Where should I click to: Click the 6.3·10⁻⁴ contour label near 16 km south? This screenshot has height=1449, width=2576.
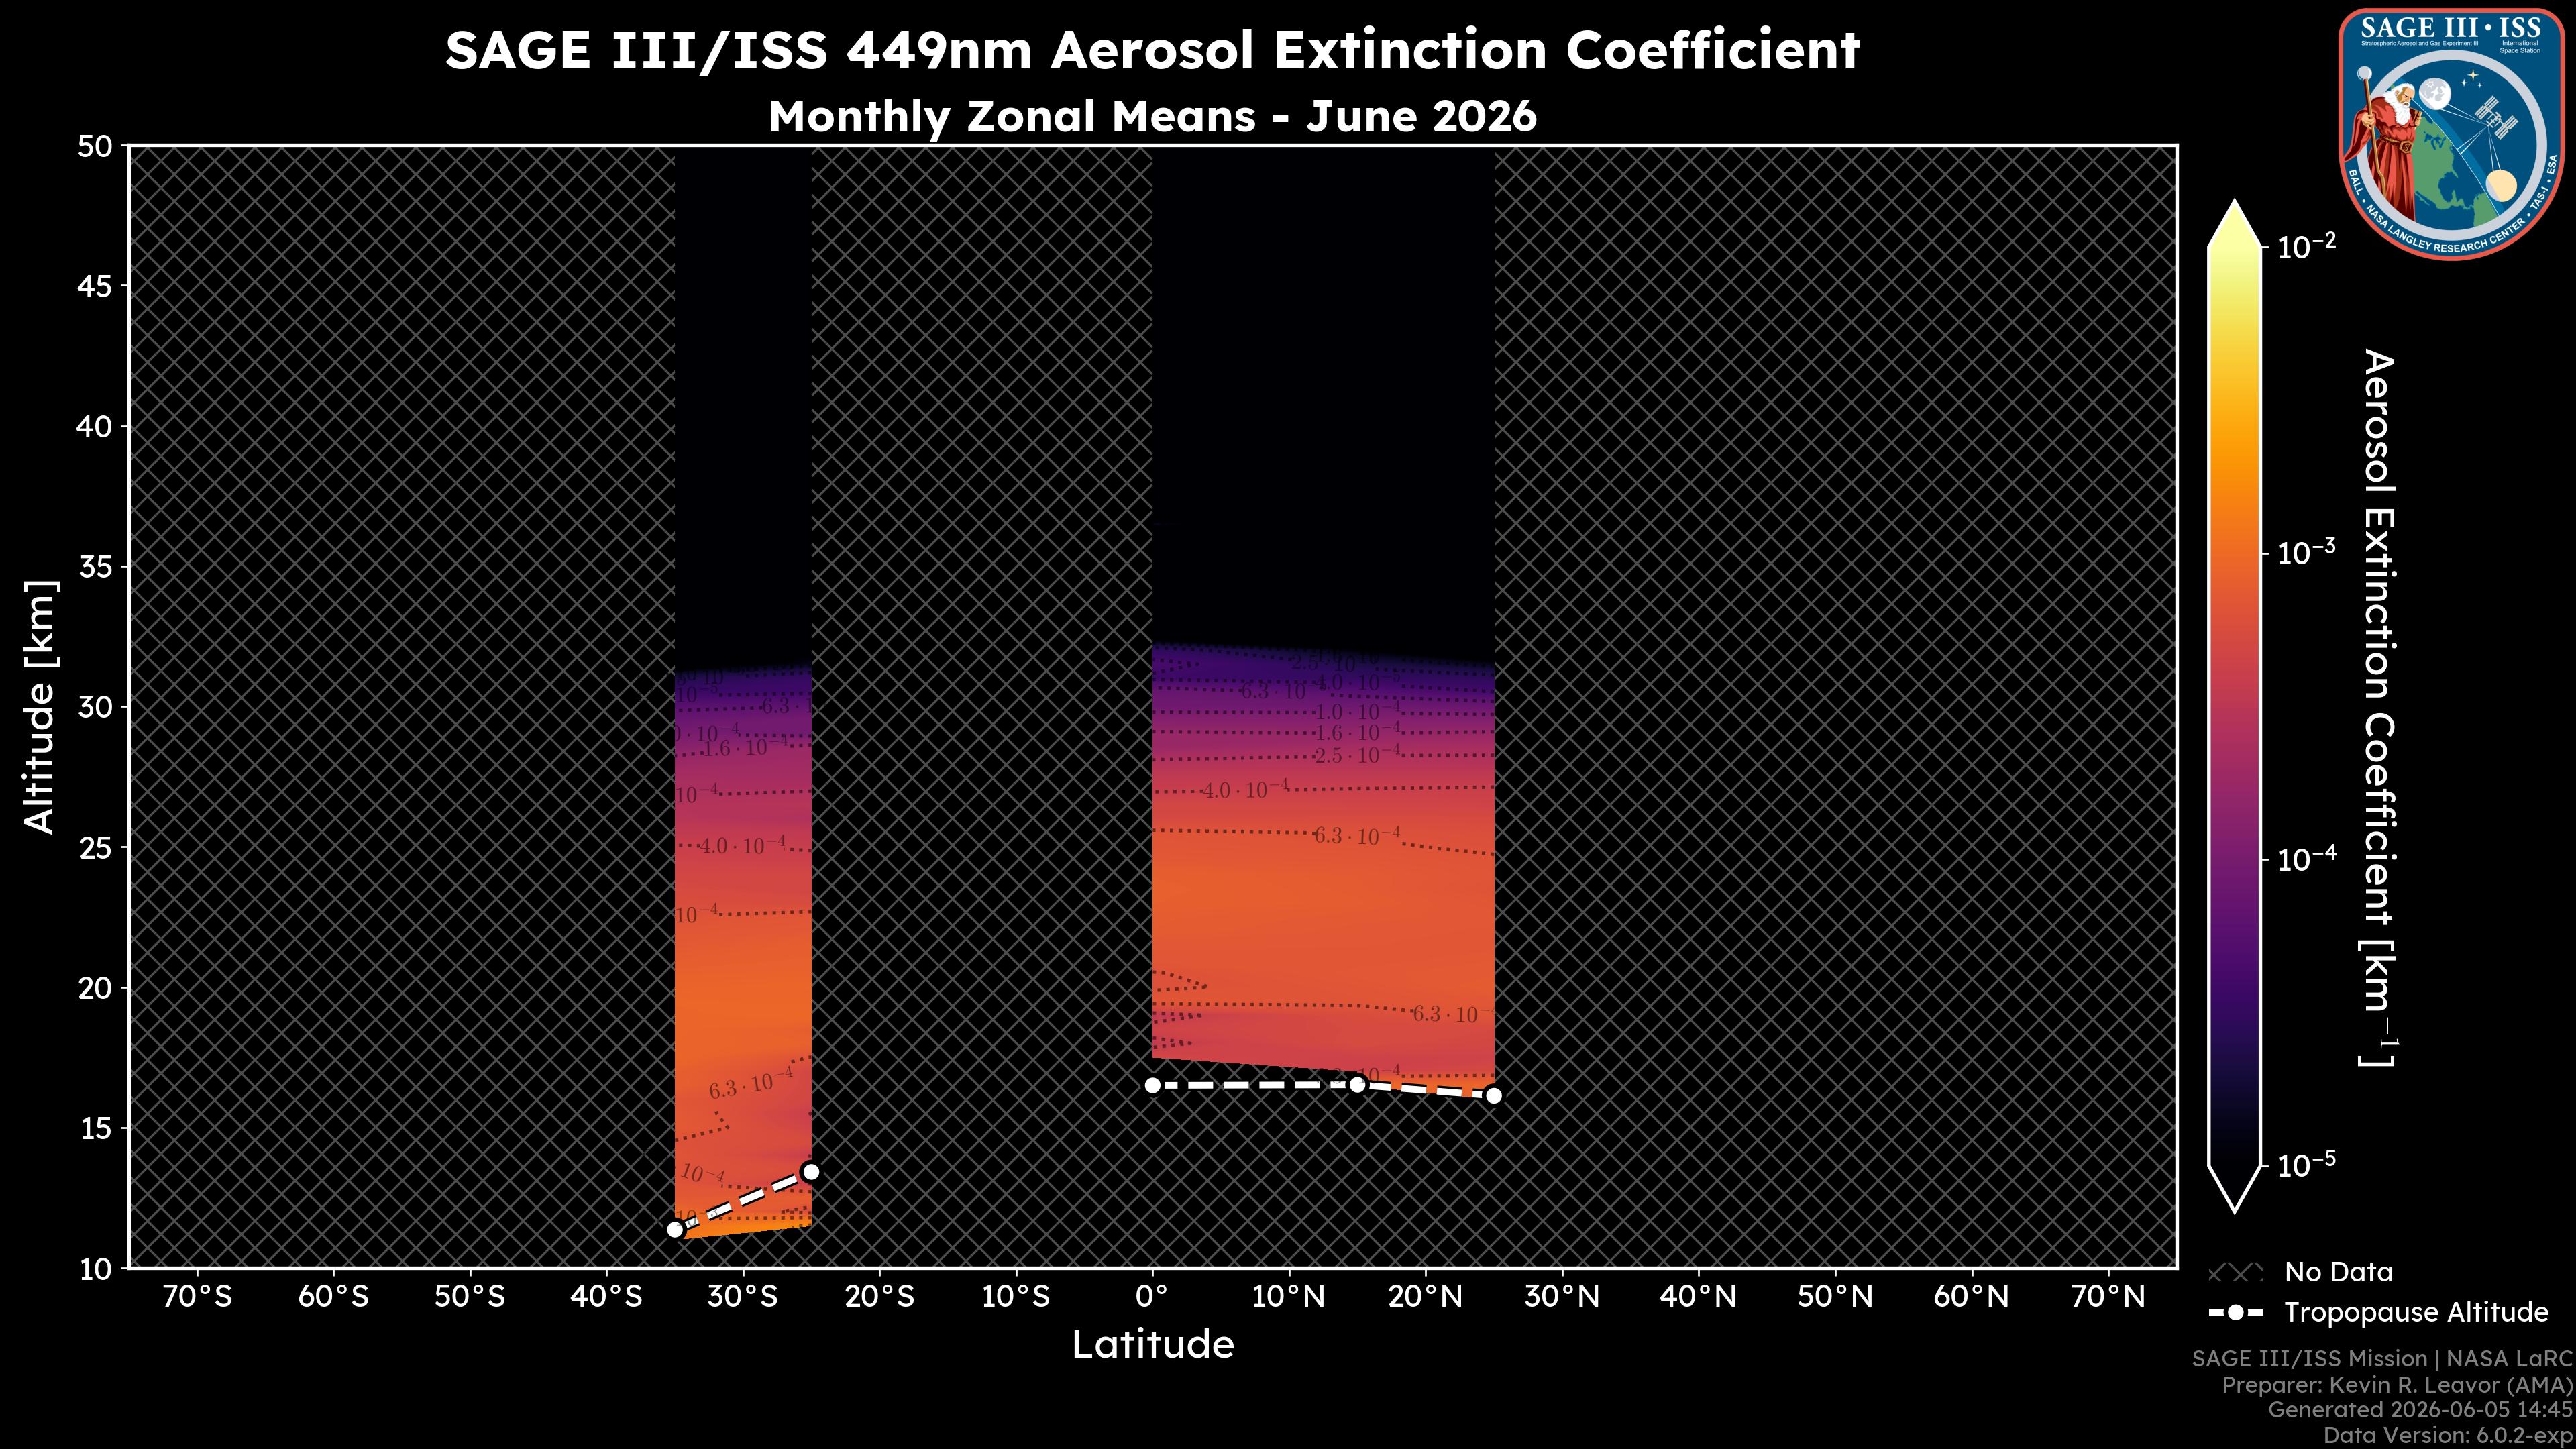751,1083
